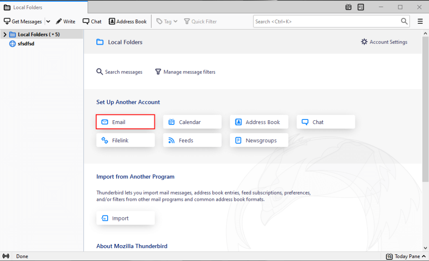Click the globe icon beside sfsdfsd
Viewport: 429px width, 261px height.
coord(12,43)
